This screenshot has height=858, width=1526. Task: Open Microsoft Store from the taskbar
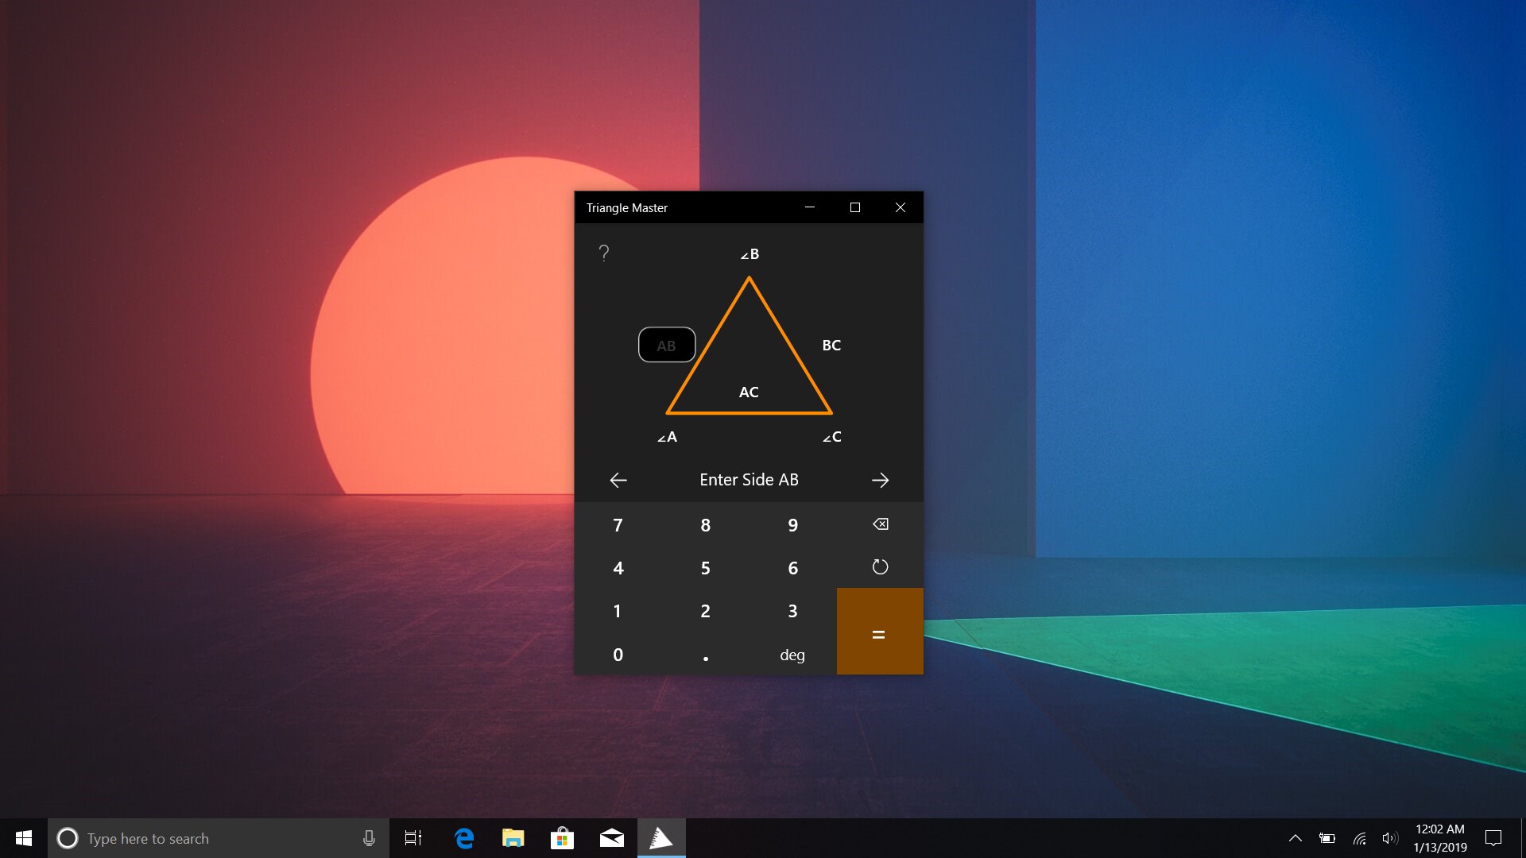pyautogui.click(x=562, y=838)
